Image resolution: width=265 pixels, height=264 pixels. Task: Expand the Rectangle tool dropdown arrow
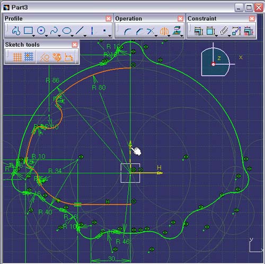pyautogui.click(x=33, y=36)
